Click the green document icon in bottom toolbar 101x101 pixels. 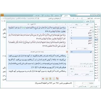[50, 79]
